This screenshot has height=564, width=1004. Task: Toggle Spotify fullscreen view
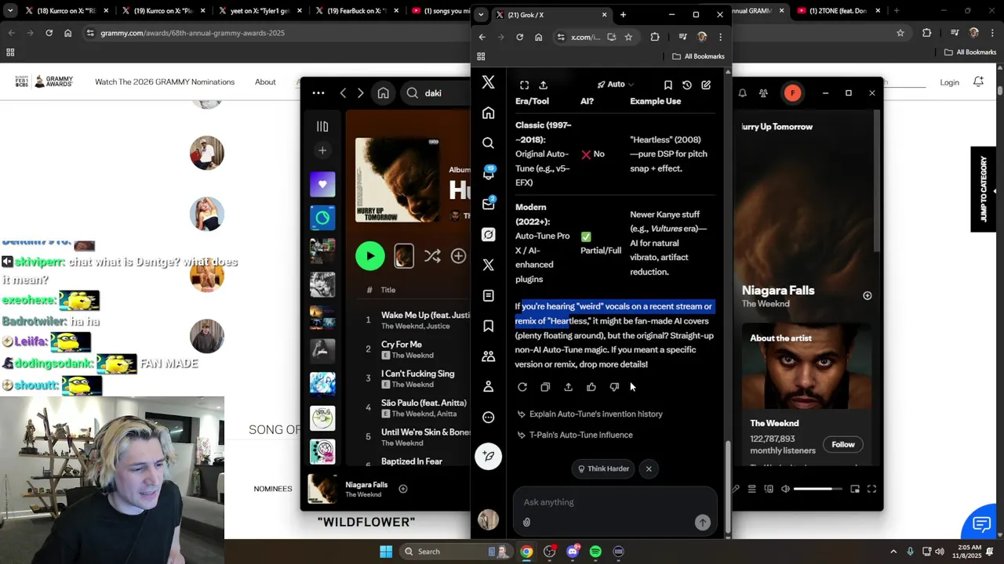click(x=871, y=489)
